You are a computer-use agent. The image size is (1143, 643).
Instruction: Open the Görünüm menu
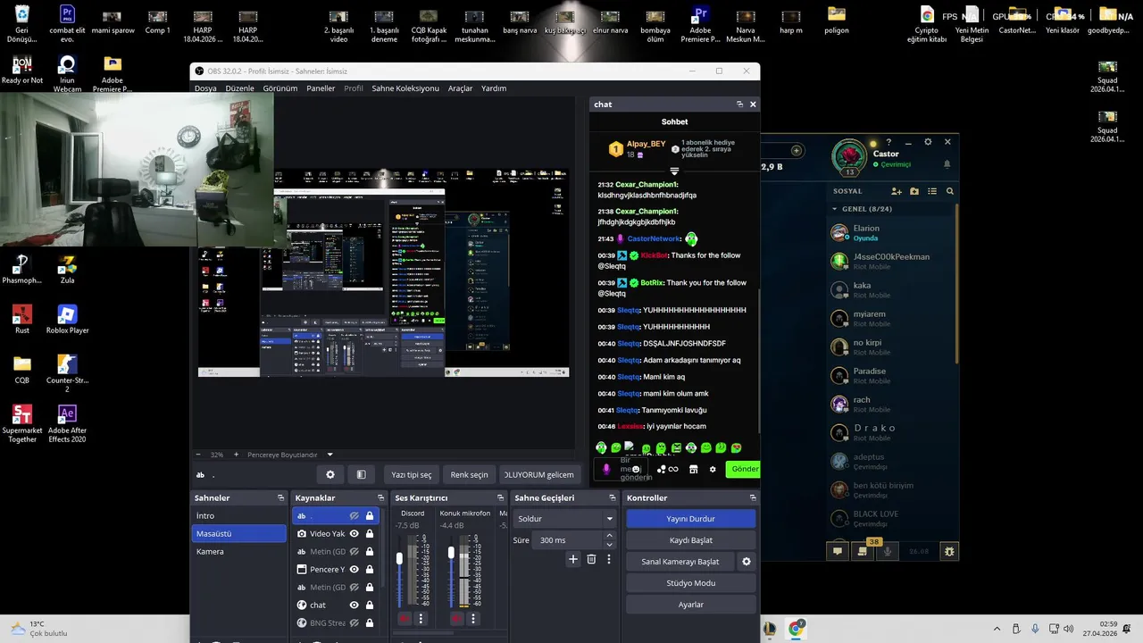(280, 88)
